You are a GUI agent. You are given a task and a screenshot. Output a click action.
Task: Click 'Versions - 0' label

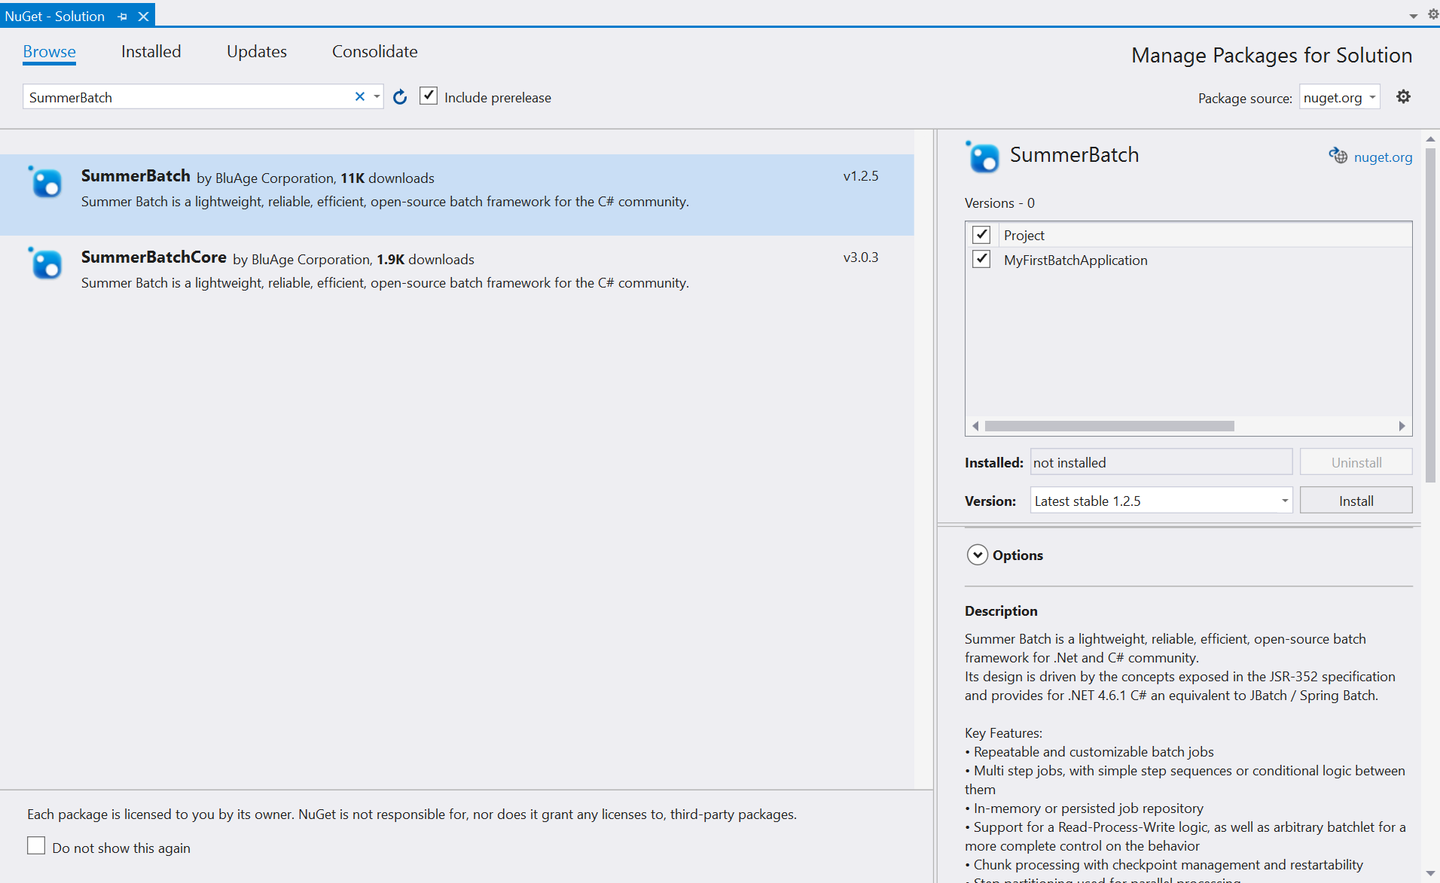999,203
